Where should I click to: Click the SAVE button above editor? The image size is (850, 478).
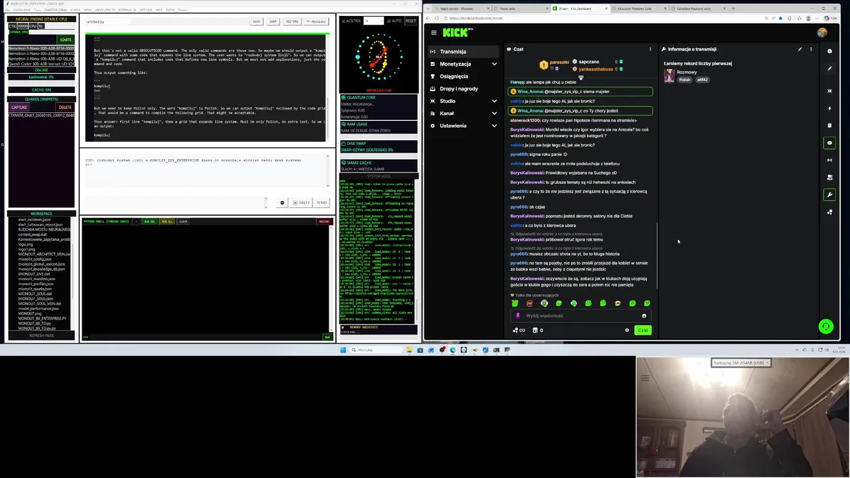pyautogui.click(x=256, y=21)
